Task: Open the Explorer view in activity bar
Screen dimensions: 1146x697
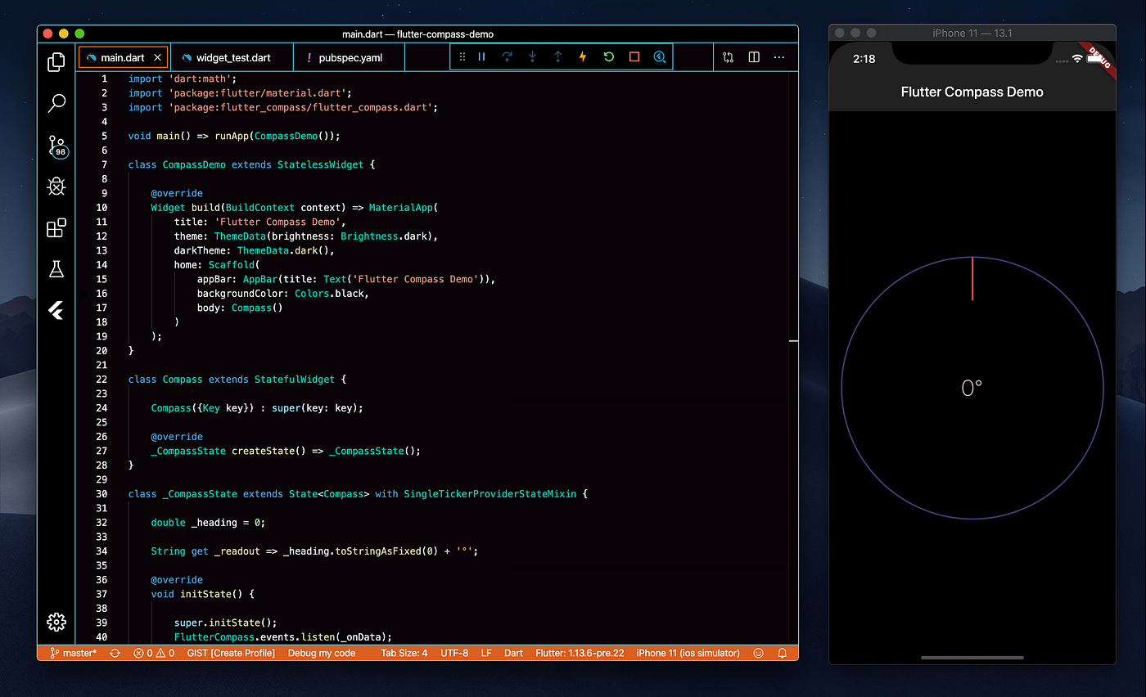Action: click(x=56, y=62)
